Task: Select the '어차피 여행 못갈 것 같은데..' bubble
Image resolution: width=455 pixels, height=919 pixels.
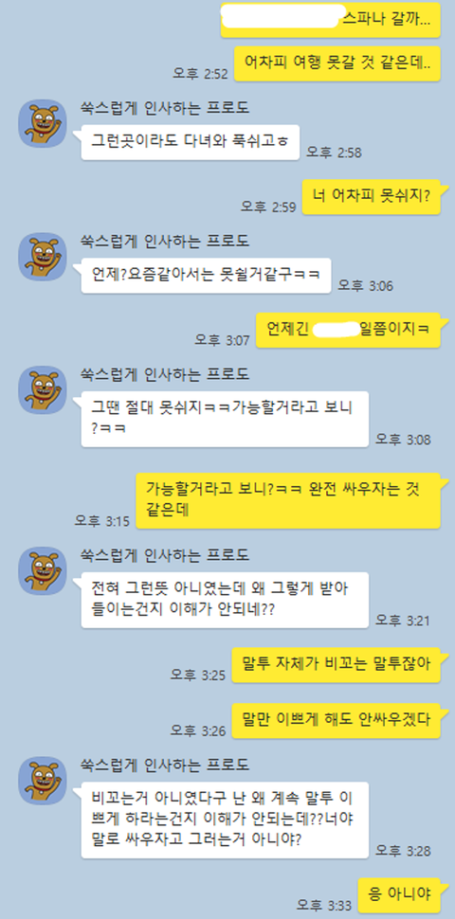Action: pos(337,63)
